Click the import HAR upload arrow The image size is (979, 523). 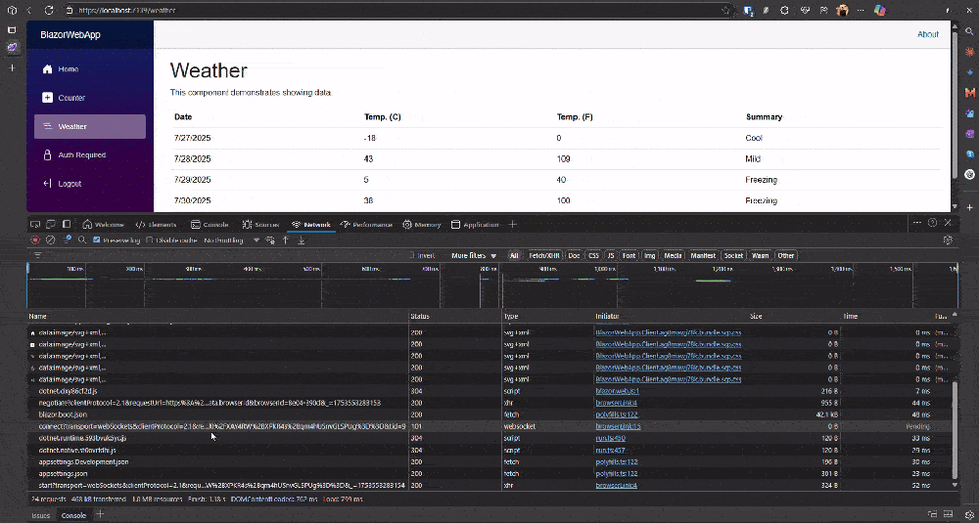(x=286, y=240)
